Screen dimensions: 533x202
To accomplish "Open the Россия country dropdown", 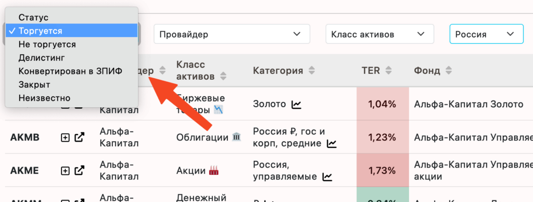I will [487, 34].
